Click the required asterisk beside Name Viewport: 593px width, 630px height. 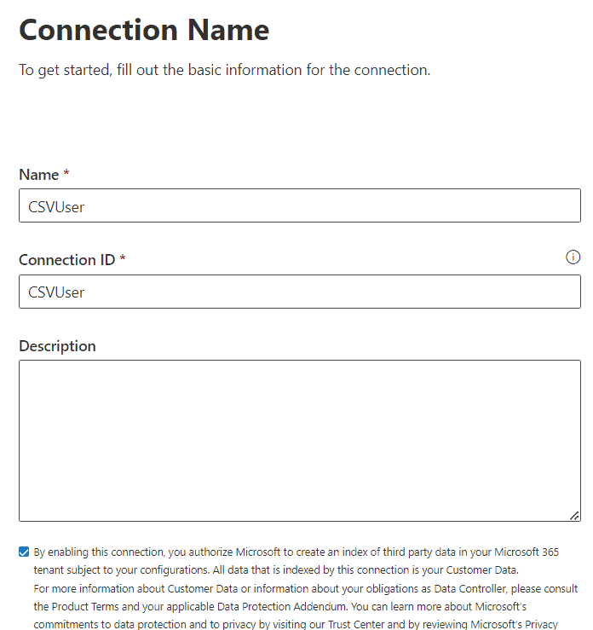(66, 173)
